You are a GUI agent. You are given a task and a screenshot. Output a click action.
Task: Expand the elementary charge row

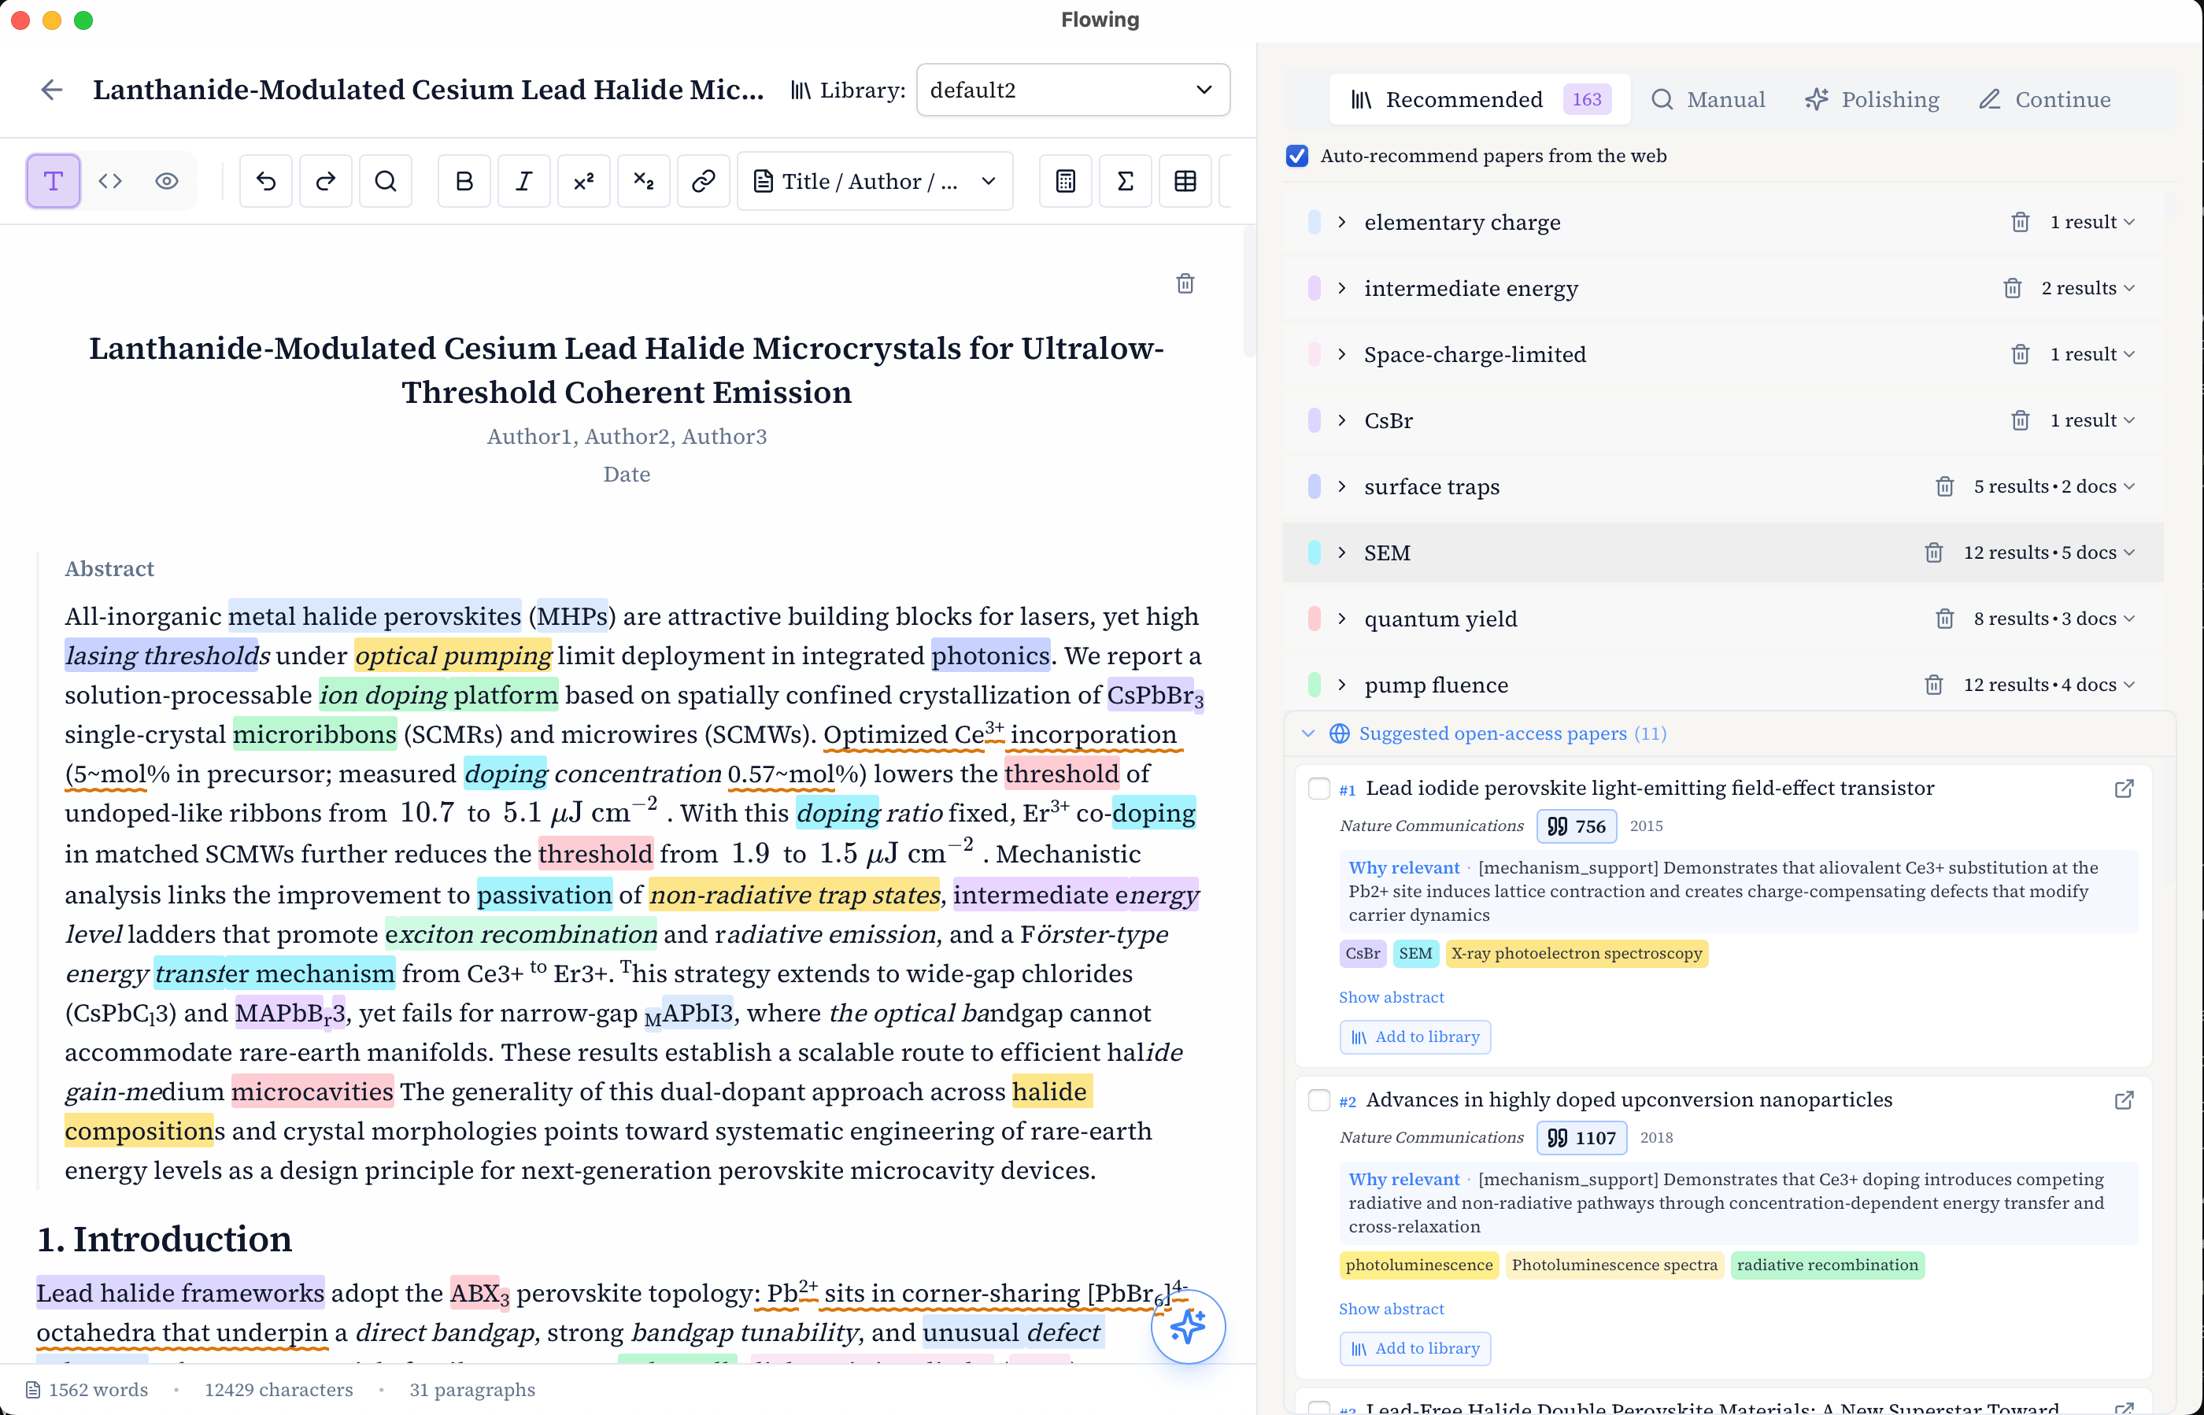(x=1341, y=221)
